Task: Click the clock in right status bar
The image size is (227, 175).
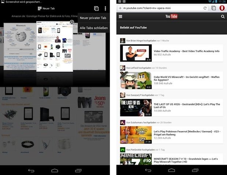Action: (x=223, y=1)
